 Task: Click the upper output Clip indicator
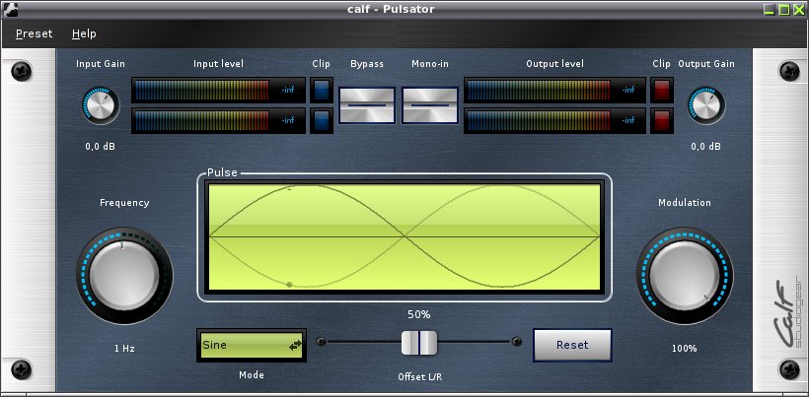pos(662,90)
